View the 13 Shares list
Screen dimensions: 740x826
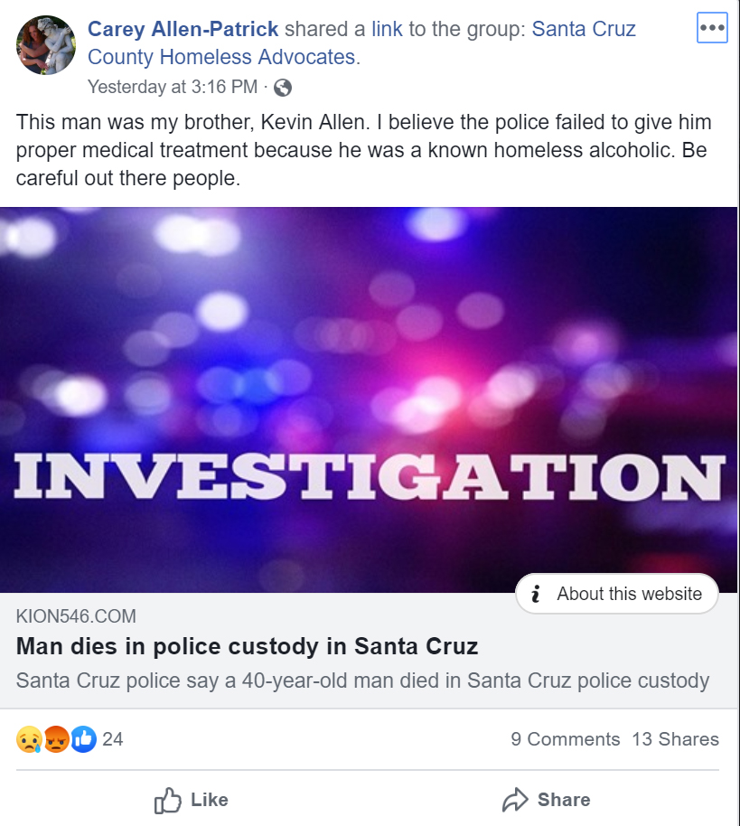click(675, 739)
